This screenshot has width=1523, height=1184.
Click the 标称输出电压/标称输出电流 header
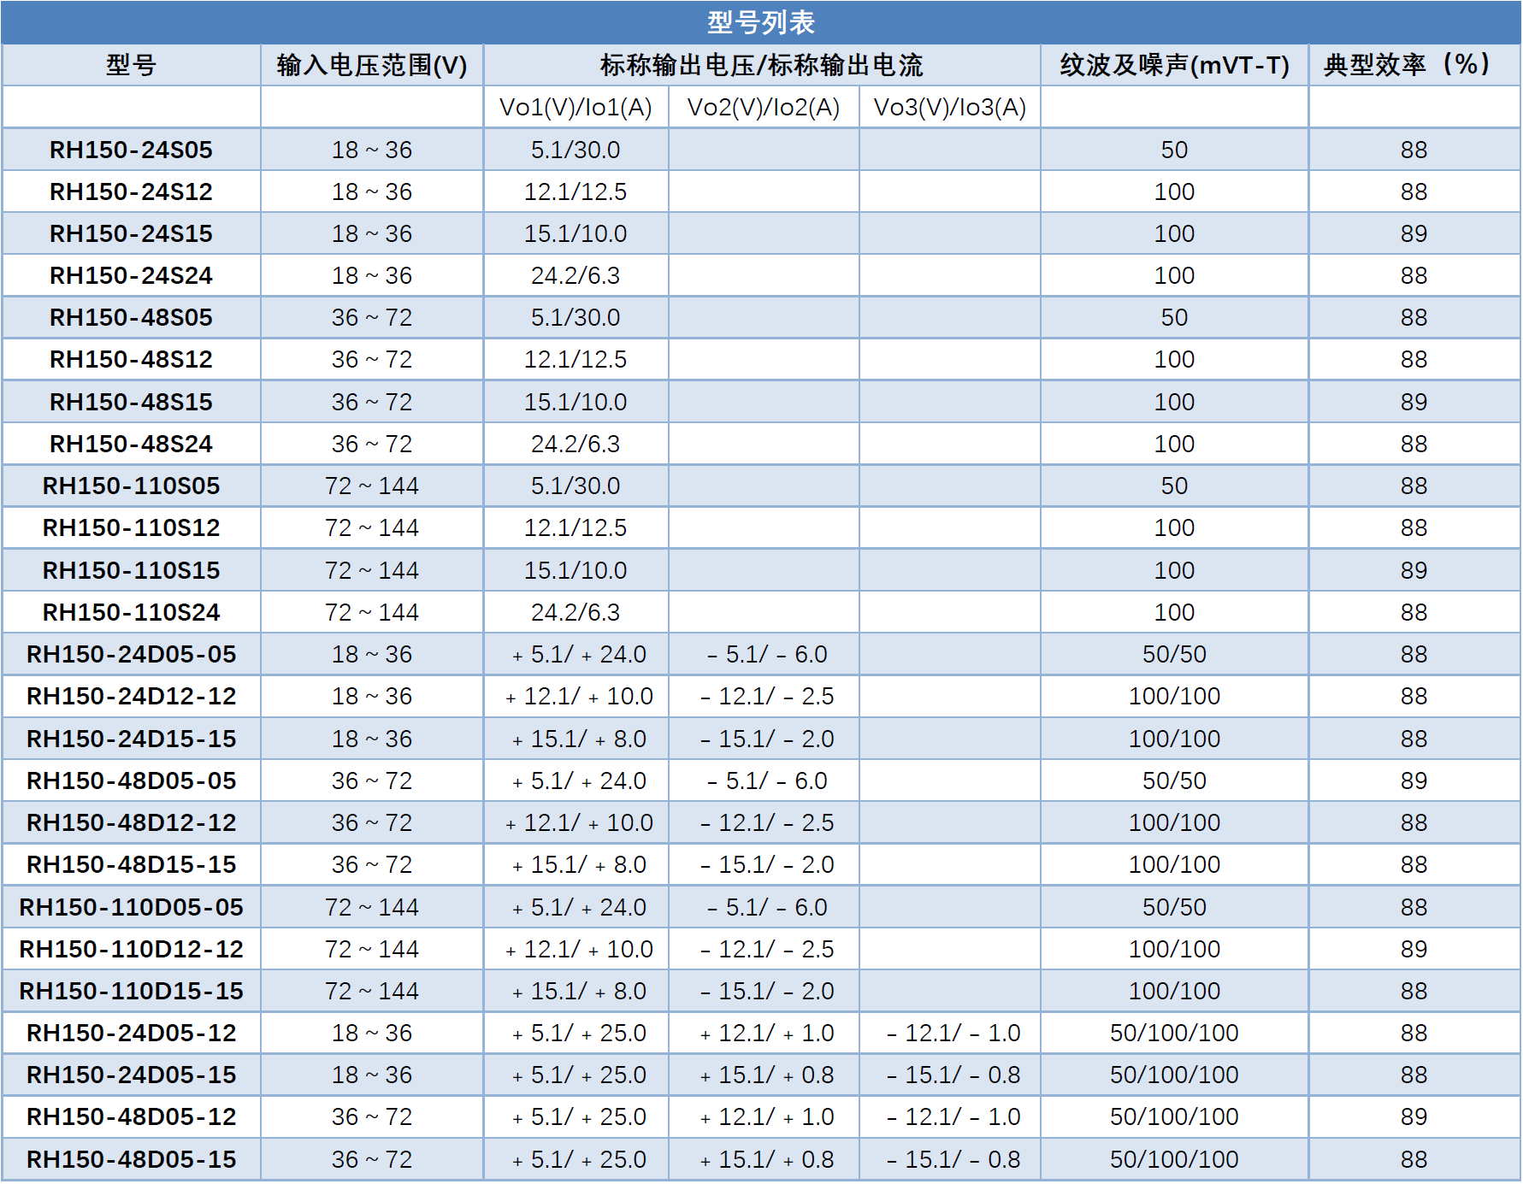(x=761, y=65)
